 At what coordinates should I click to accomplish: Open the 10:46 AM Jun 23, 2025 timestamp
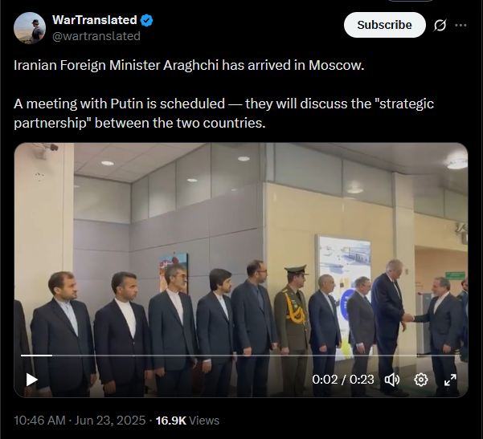(x=80, y=421)
